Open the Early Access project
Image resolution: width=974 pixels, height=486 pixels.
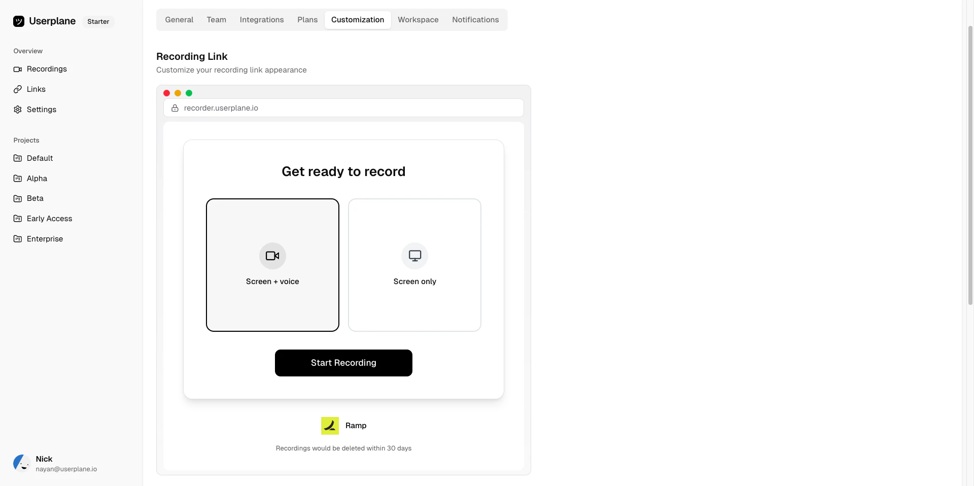click(x=50, y=219)
